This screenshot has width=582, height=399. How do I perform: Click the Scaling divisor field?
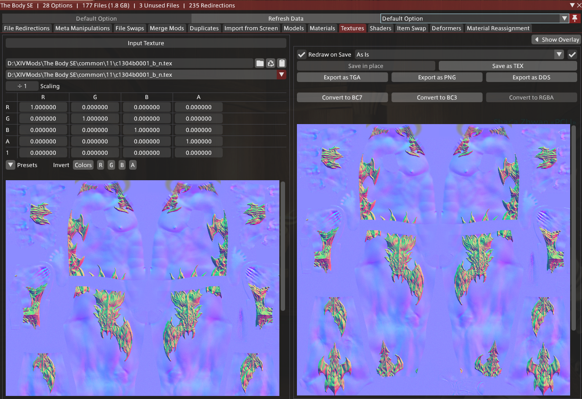(x=22, y=86)
